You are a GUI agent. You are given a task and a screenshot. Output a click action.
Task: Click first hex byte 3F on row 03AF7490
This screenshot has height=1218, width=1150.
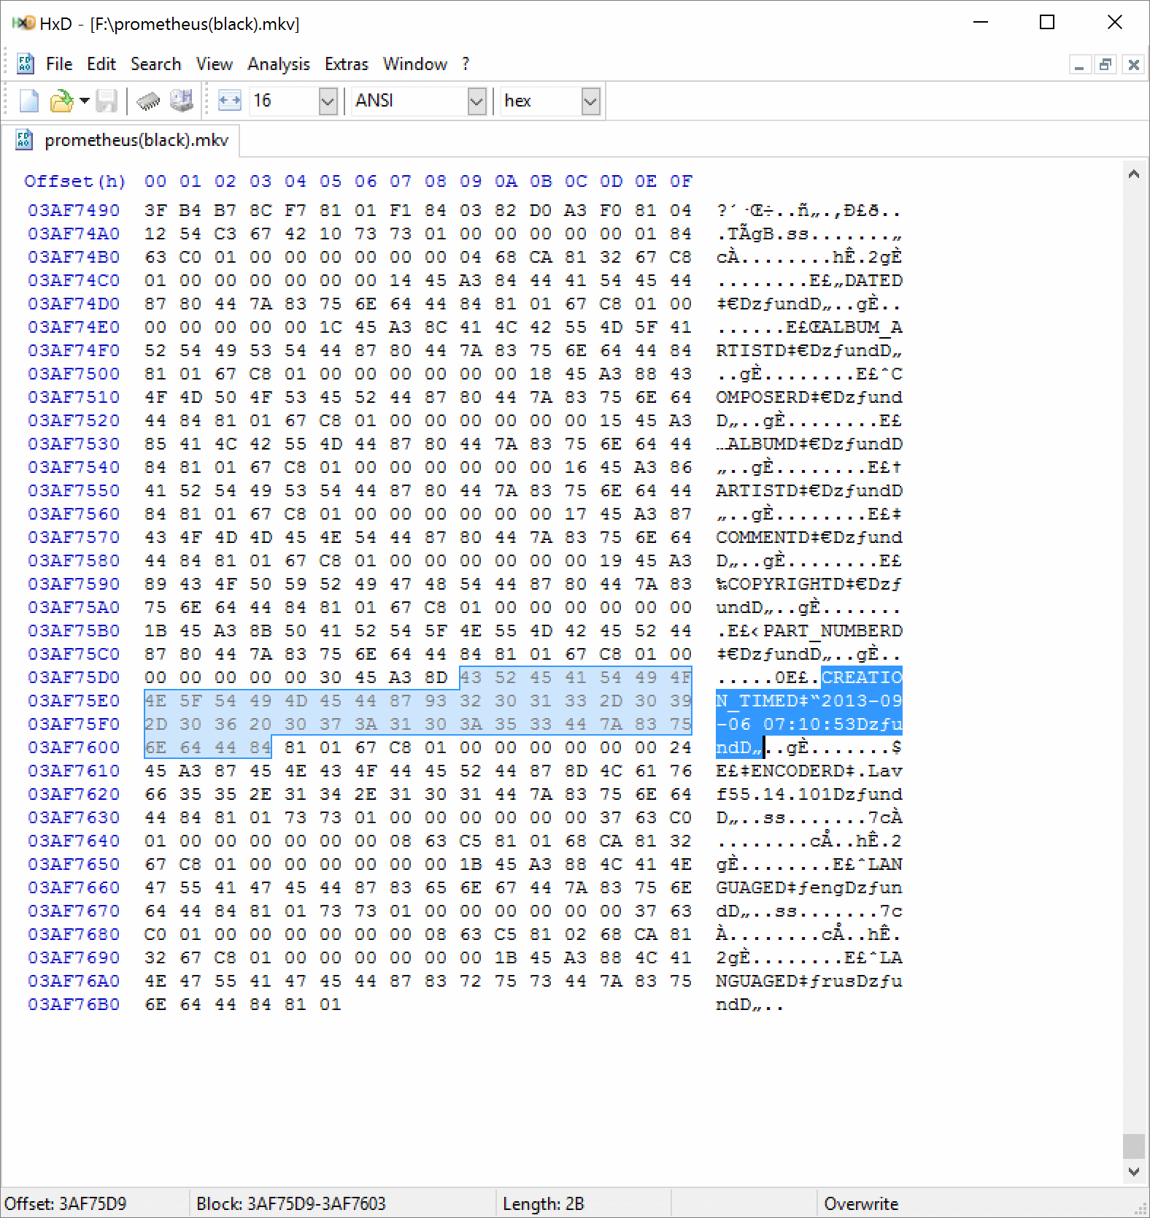[155, 210]
